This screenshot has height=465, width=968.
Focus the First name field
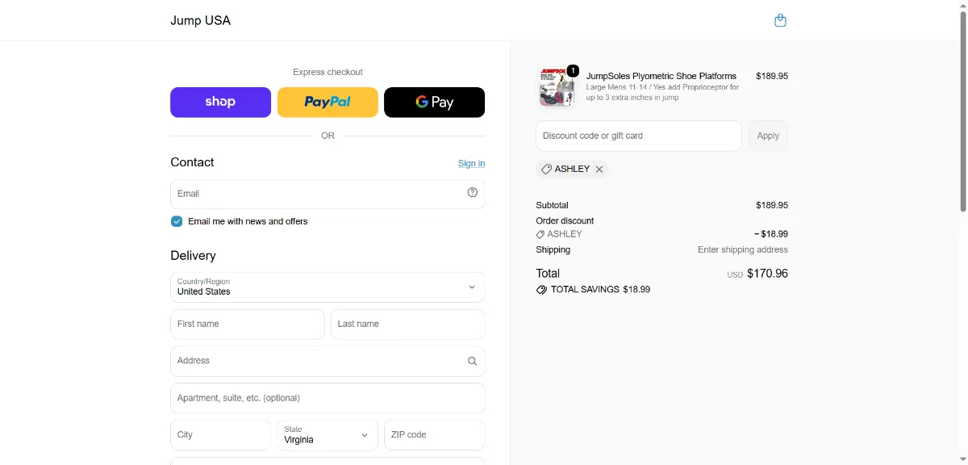pyautogui.click(x=247, y=325)
